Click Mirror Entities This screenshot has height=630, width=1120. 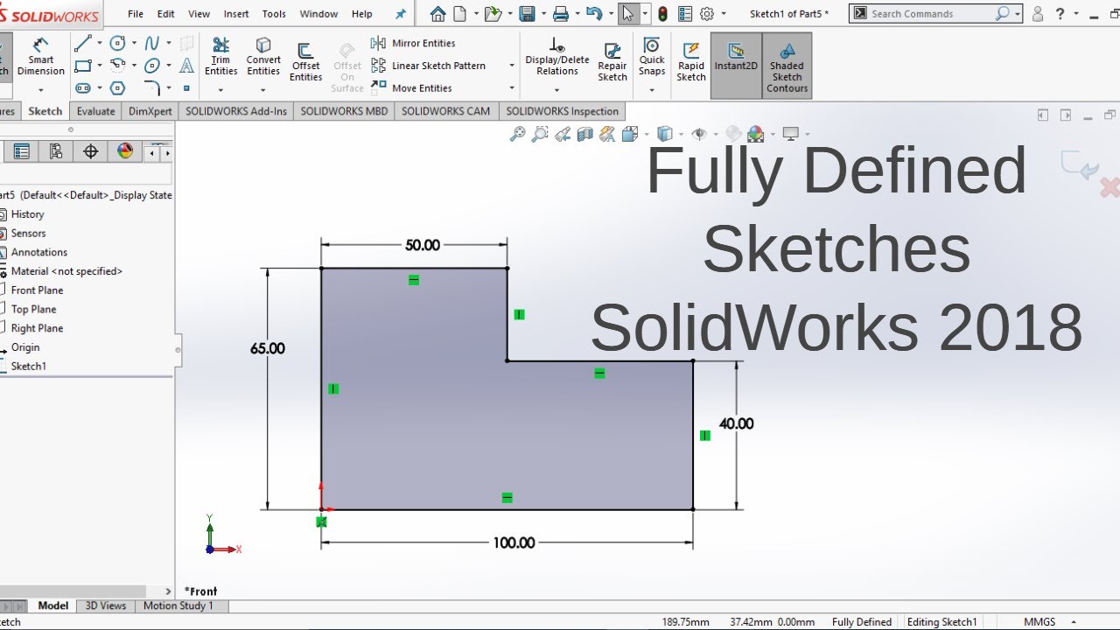(x=413, y=43)
